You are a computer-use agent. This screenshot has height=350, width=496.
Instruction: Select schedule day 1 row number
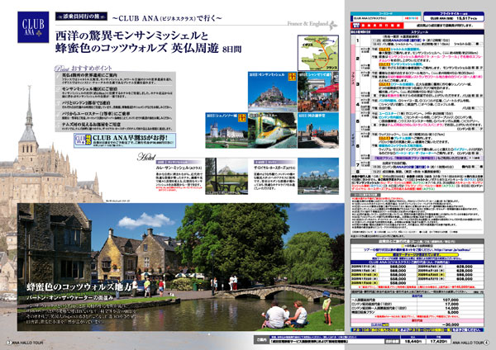click(x=357, y=40)
